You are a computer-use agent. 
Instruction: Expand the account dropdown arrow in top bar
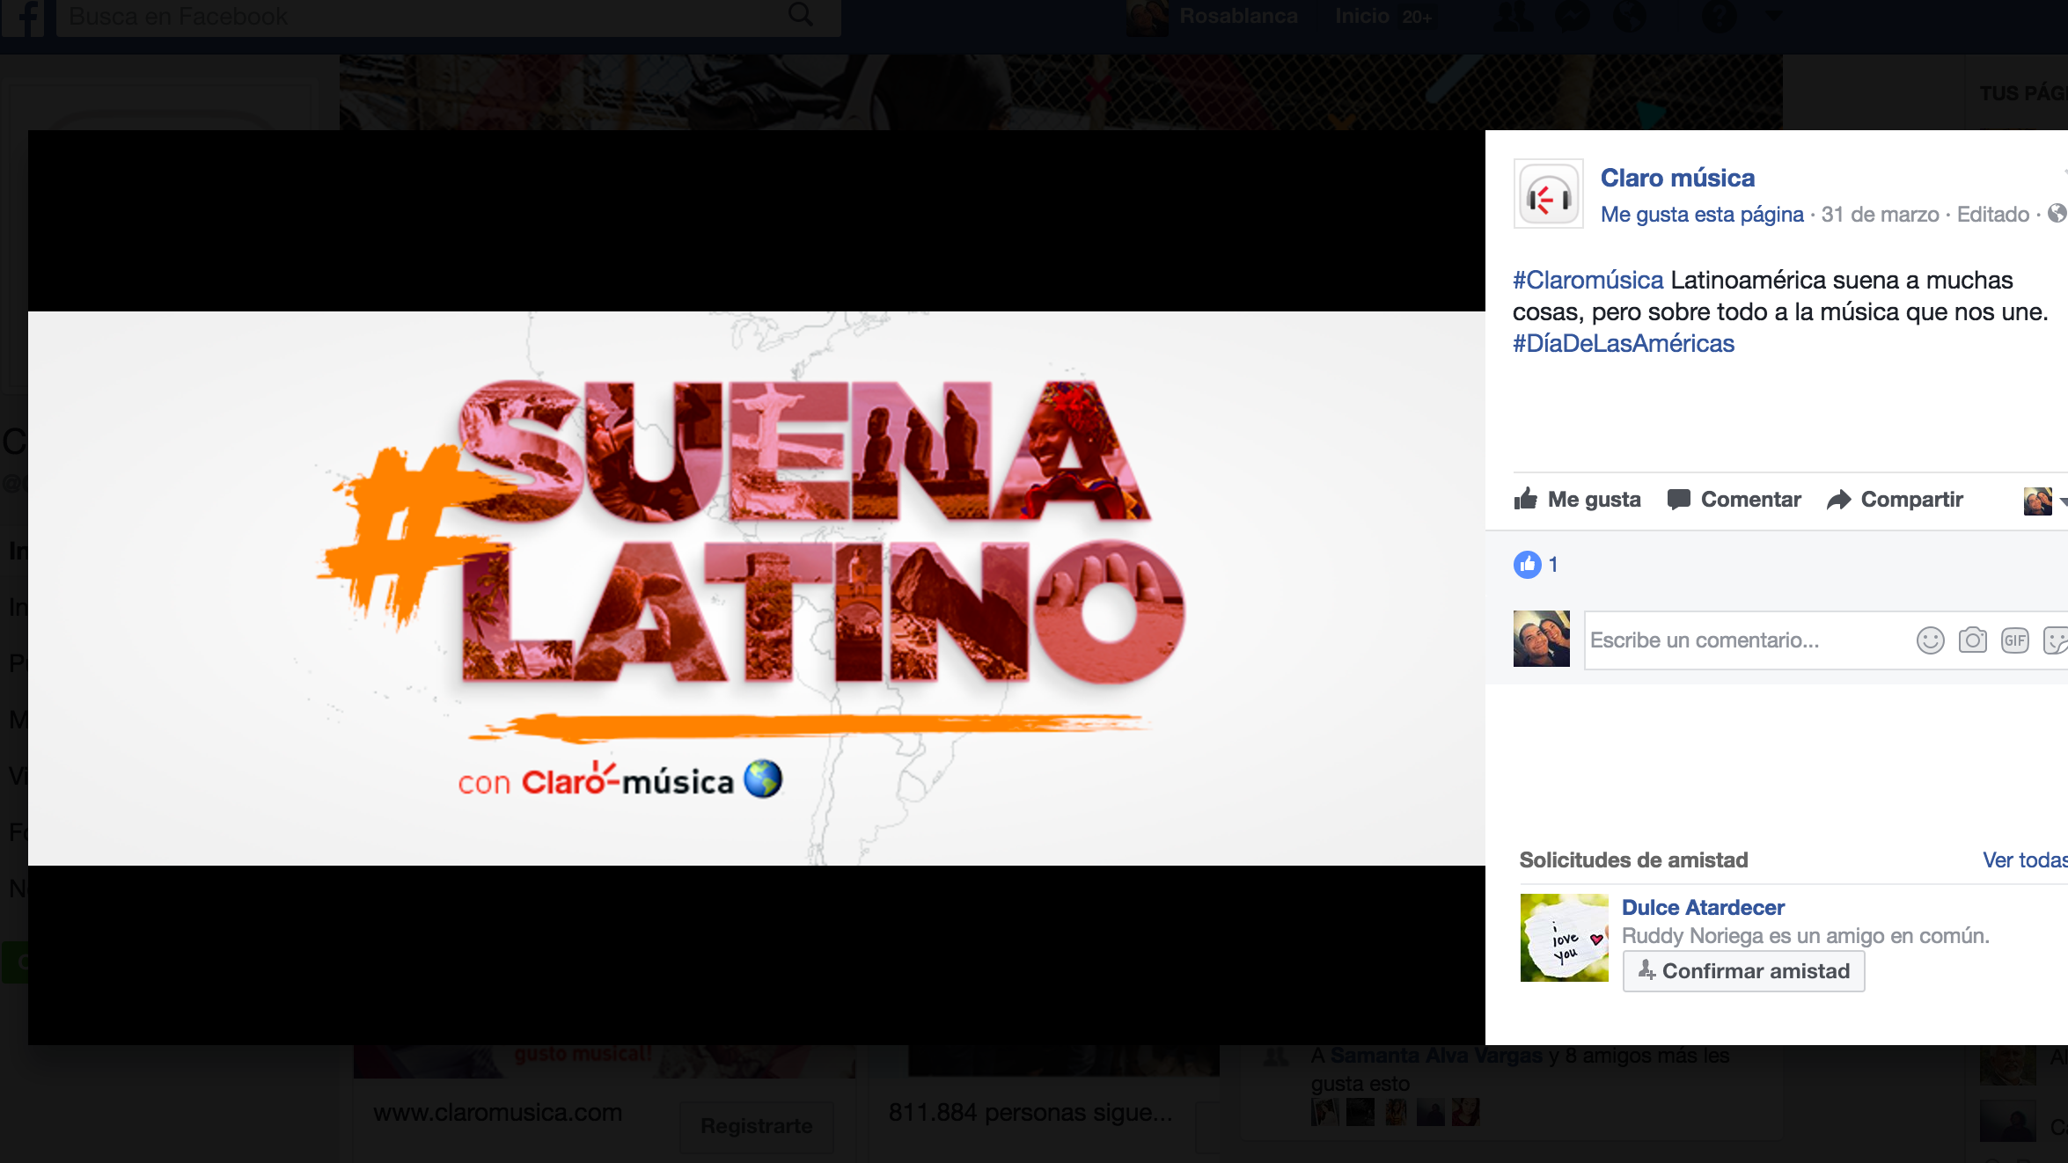[1774, 17]
